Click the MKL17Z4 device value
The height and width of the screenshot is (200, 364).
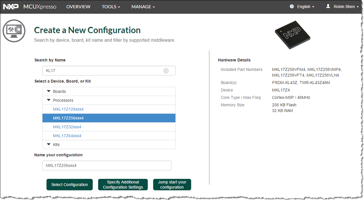281,90
